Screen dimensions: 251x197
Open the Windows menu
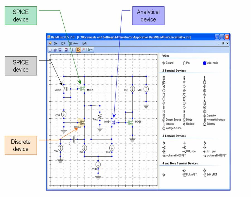pyautogui.click(x=74, y=43)
